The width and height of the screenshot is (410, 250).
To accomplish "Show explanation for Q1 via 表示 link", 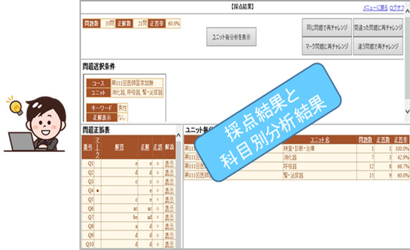I will pos(169,164).
